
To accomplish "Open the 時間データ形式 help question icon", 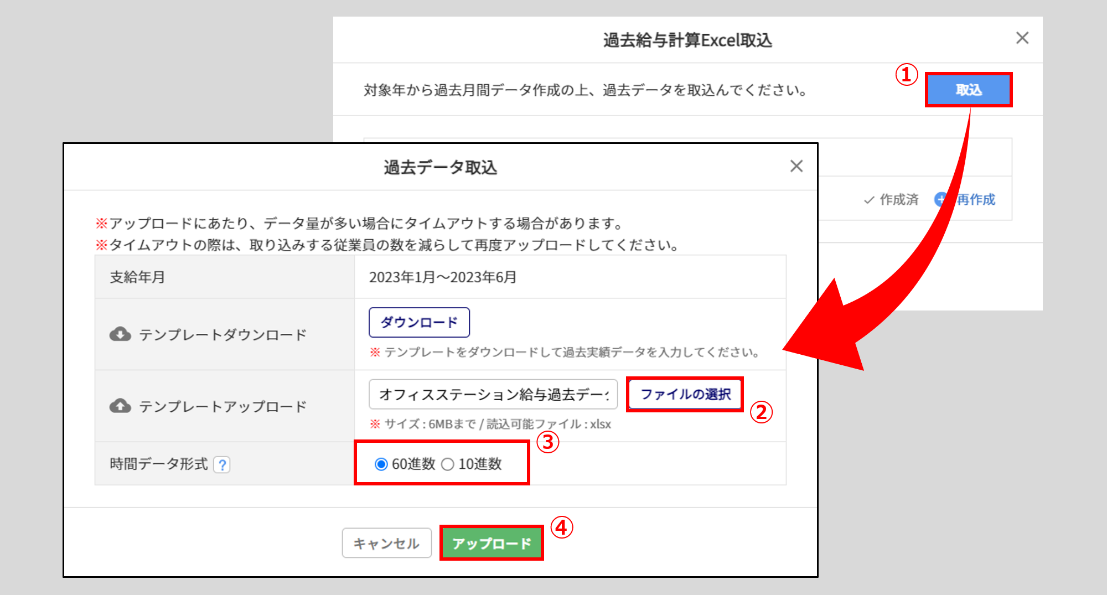I will (222, 464).
